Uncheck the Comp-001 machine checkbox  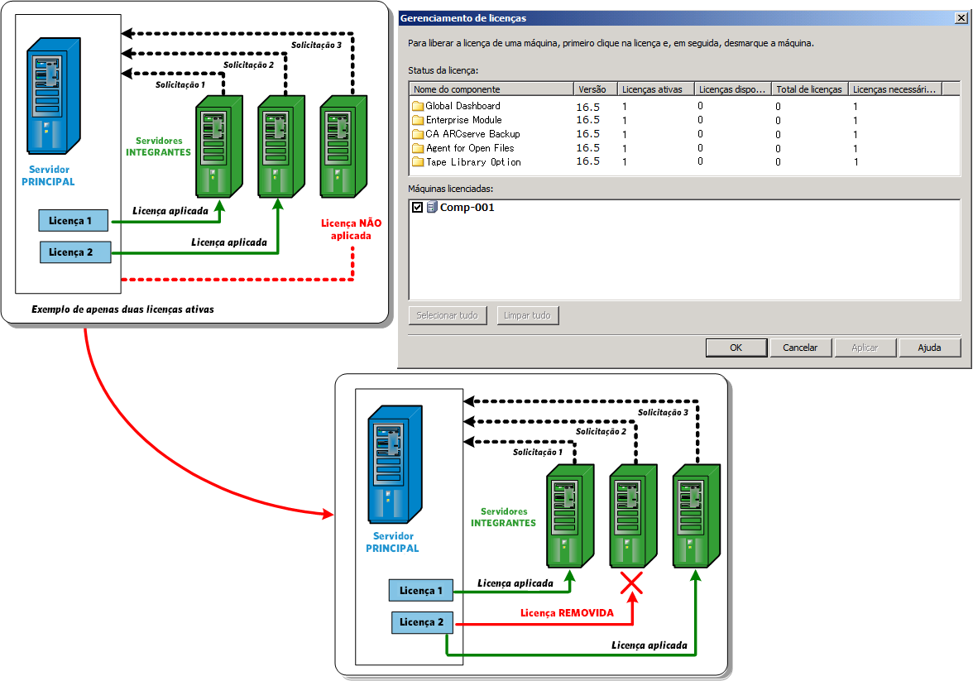(x=418, y=208)
